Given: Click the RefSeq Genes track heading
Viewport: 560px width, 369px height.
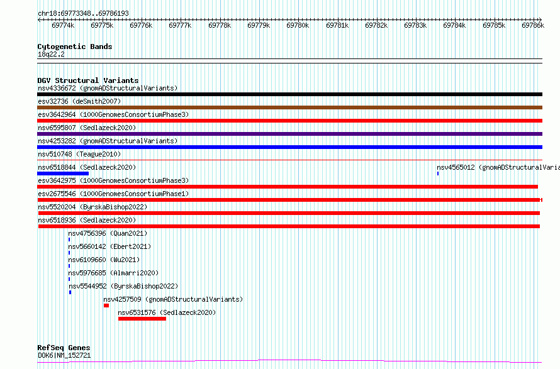Looking at the screenshot, I should click(64, 348).
